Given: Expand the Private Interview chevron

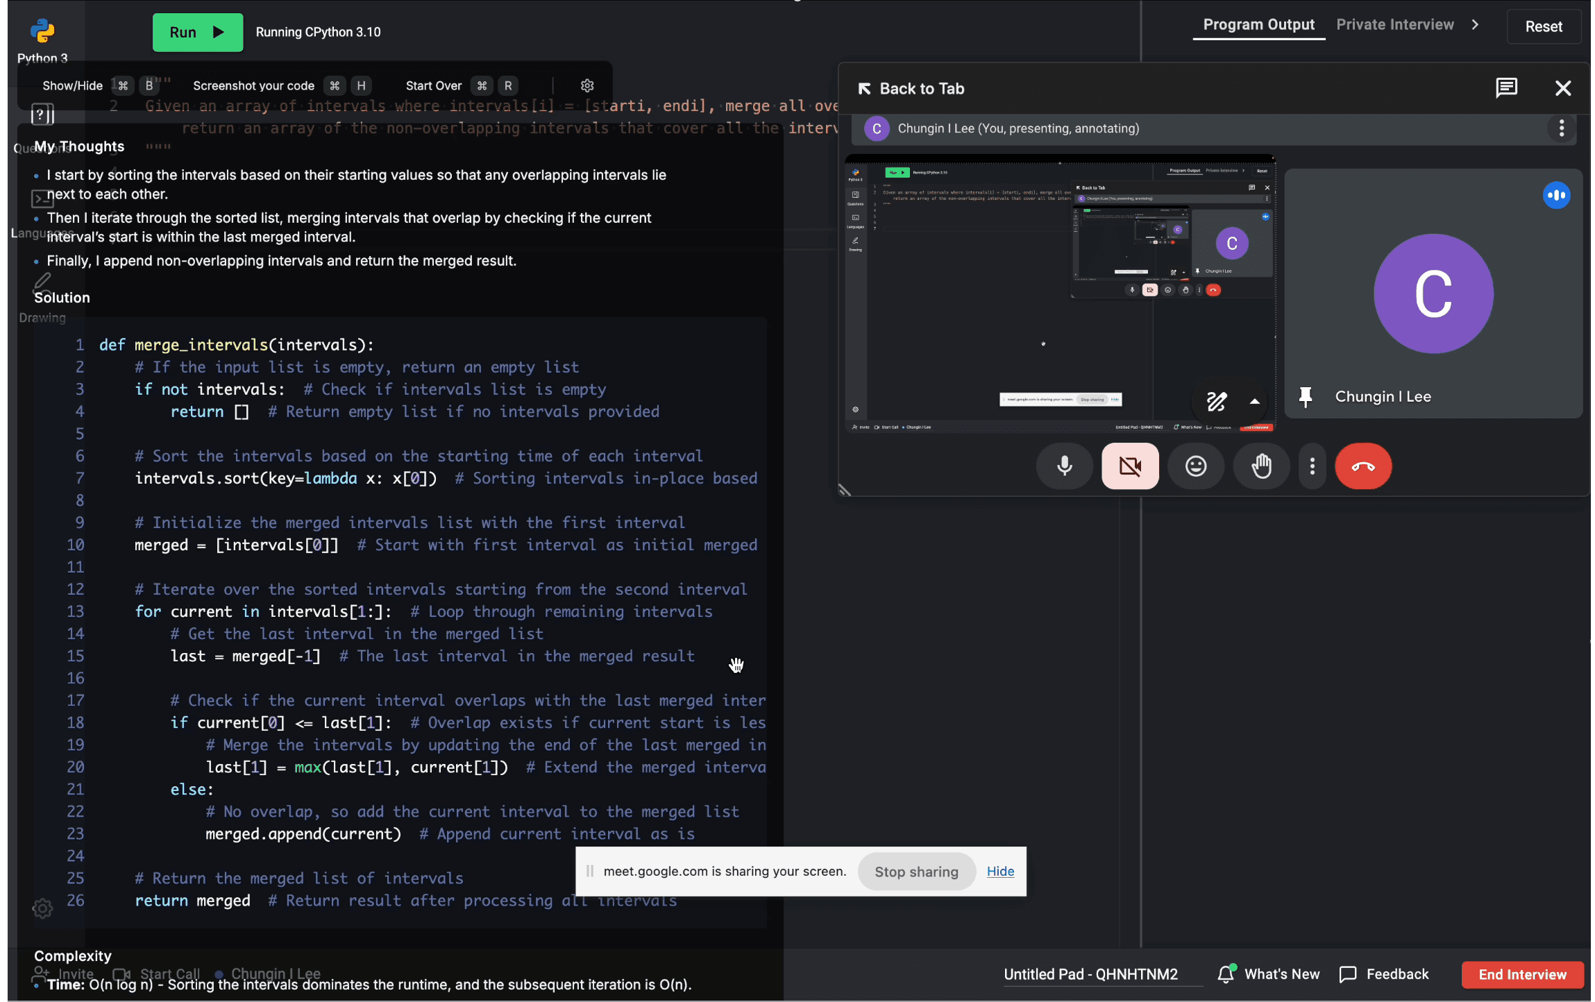Looking at the screenshot, I should (1474, 24).
